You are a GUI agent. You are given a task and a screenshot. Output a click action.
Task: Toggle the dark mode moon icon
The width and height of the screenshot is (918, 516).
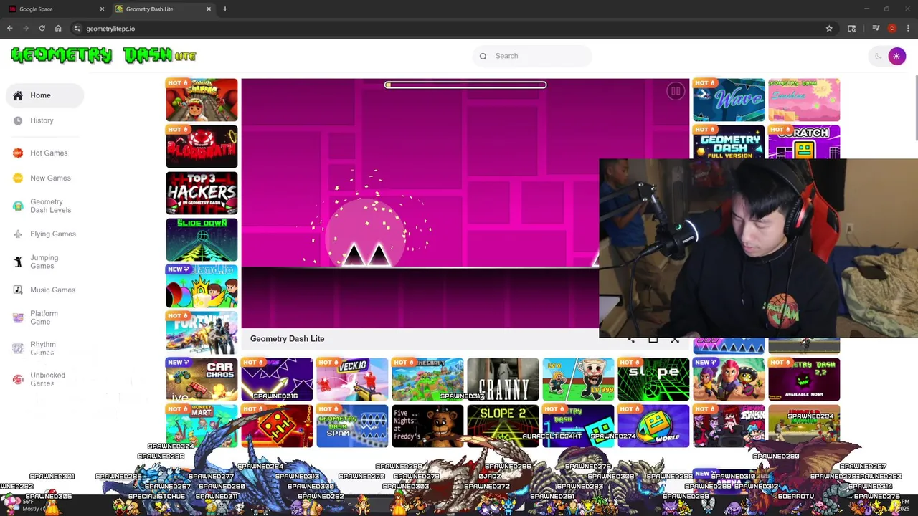point(879,56)
